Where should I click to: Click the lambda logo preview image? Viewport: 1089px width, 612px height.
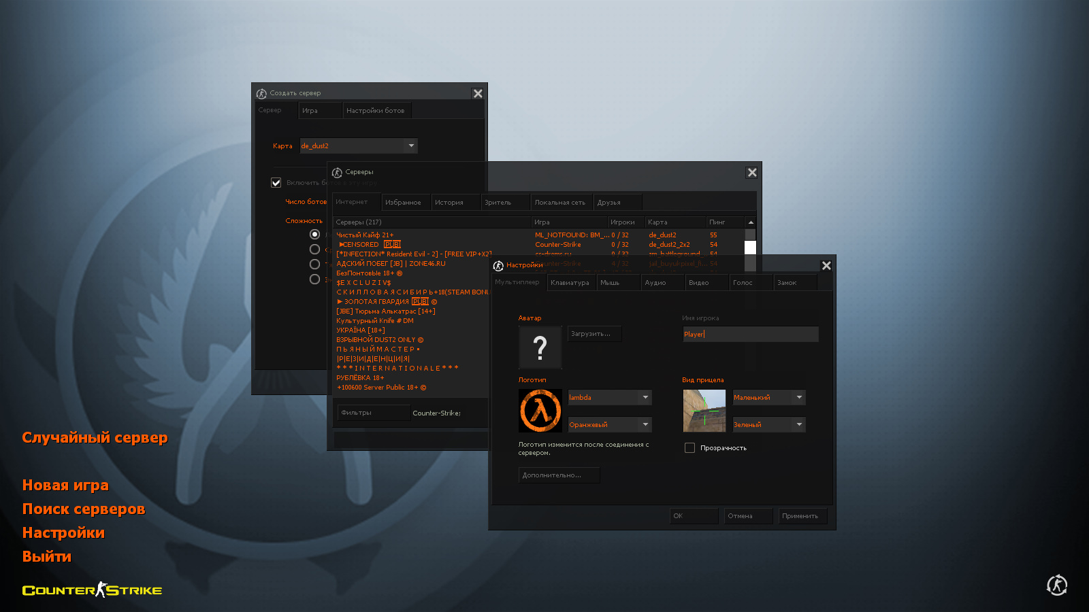tap(540, 411)
